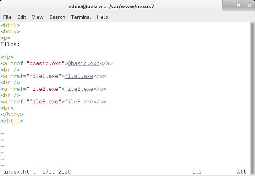255x176 pixels.
Task: Maximize the terminal window
Action: click(238, 6)
